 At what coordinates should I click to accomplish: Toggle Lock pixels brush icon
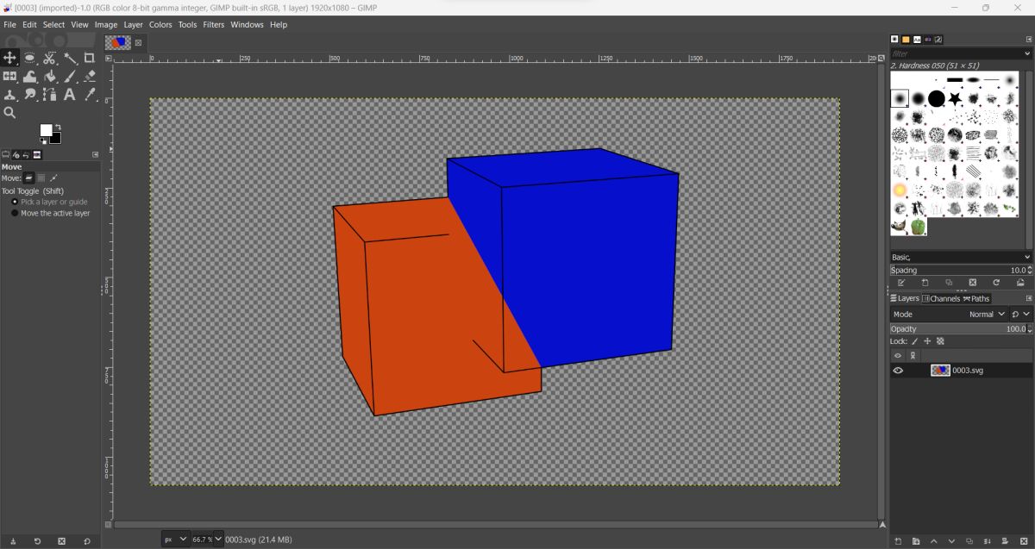pos(914,341)
